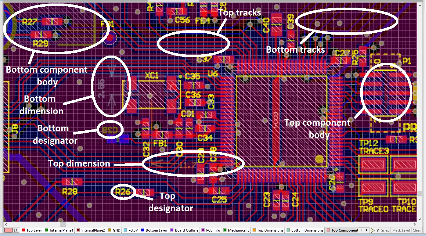Screen dimensions: 426x236
Task: Click the horizontal scrollbar right chevron
Action: pyautogui.click(x=367, y=230)
